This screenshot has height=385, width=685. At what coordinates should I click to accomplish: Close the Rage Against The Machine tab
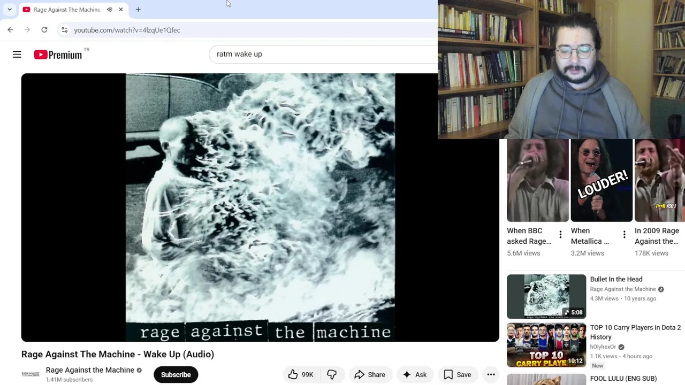(121, 10)
